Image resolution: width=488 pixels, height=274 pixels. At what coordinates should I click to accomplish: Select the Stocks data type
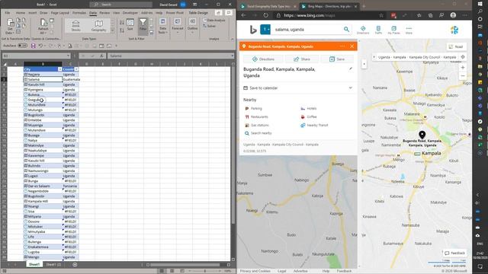pos(76,26)
